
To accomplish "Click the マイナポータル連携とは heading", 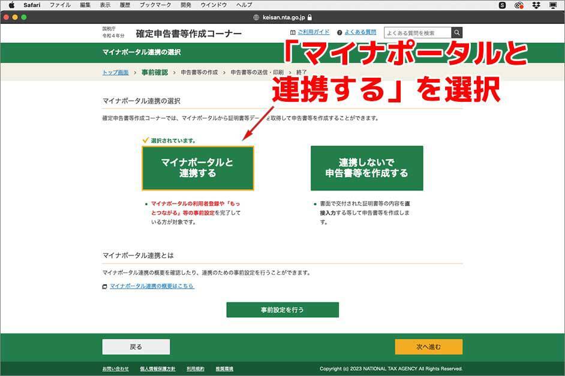I will coord(138,256).
